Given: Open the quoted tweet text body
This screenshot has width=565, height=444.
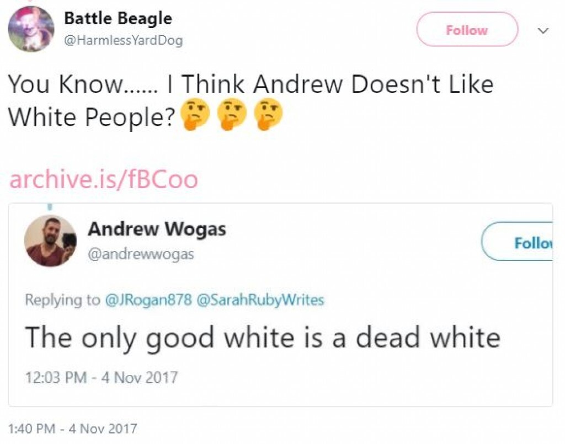Looking at the screenshot, I should (263, 338).
